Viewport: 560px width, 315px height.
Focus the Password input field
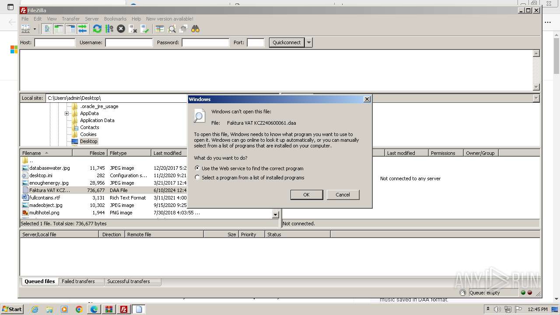click(205, 42)
